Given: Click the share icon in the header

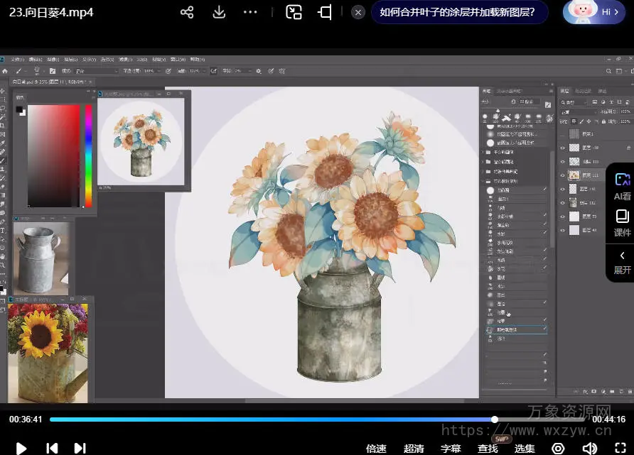Looking at the screenshot, I should click(187, 13).
